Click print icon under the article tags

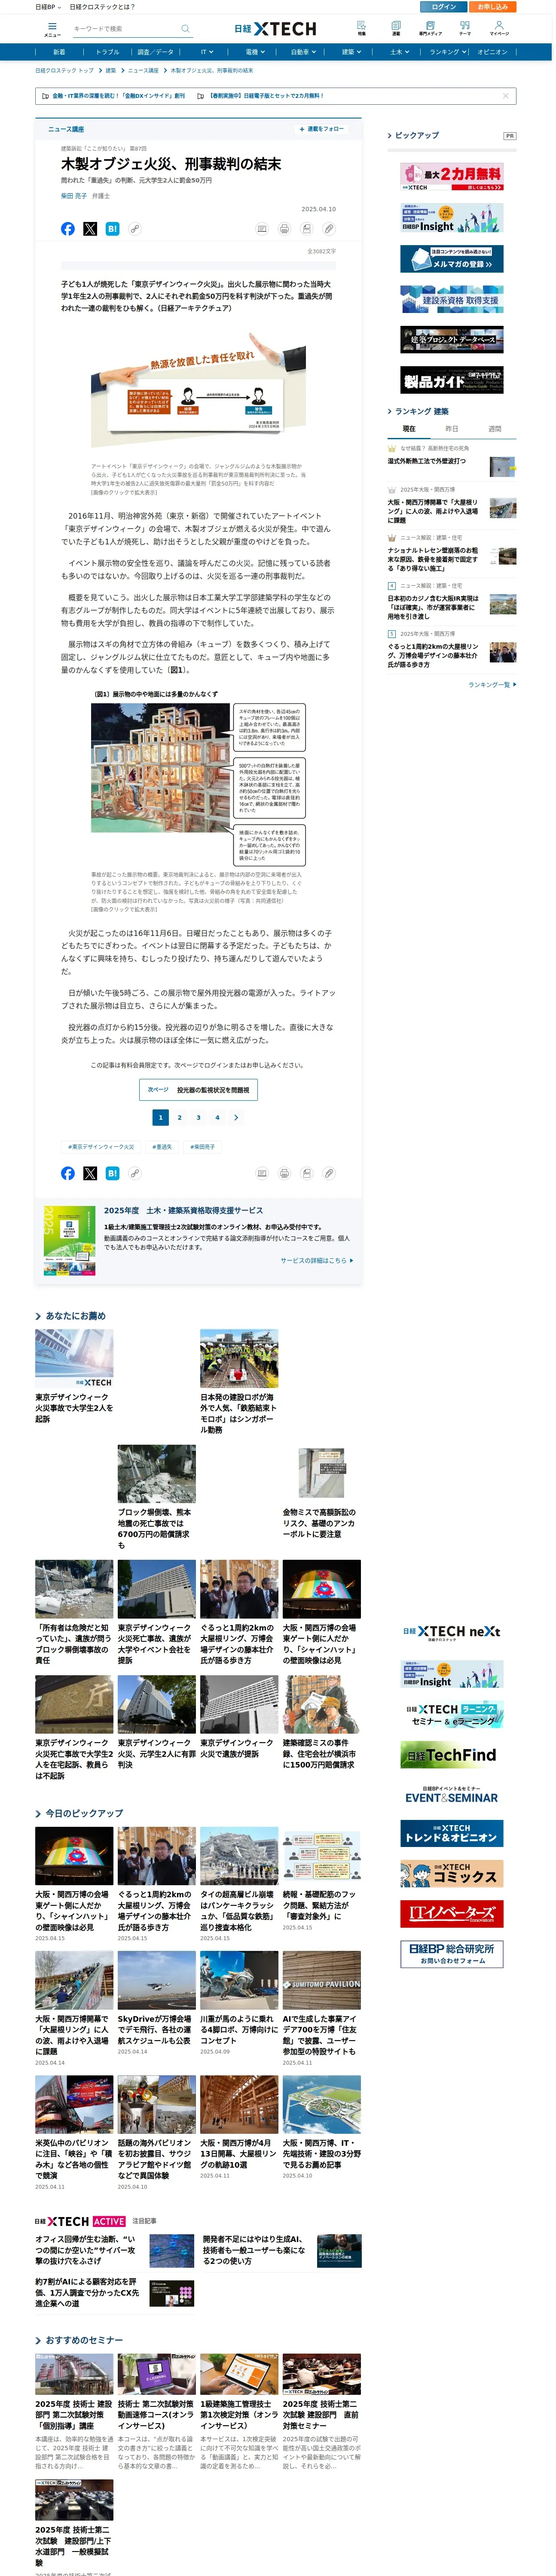(284, 1173)
